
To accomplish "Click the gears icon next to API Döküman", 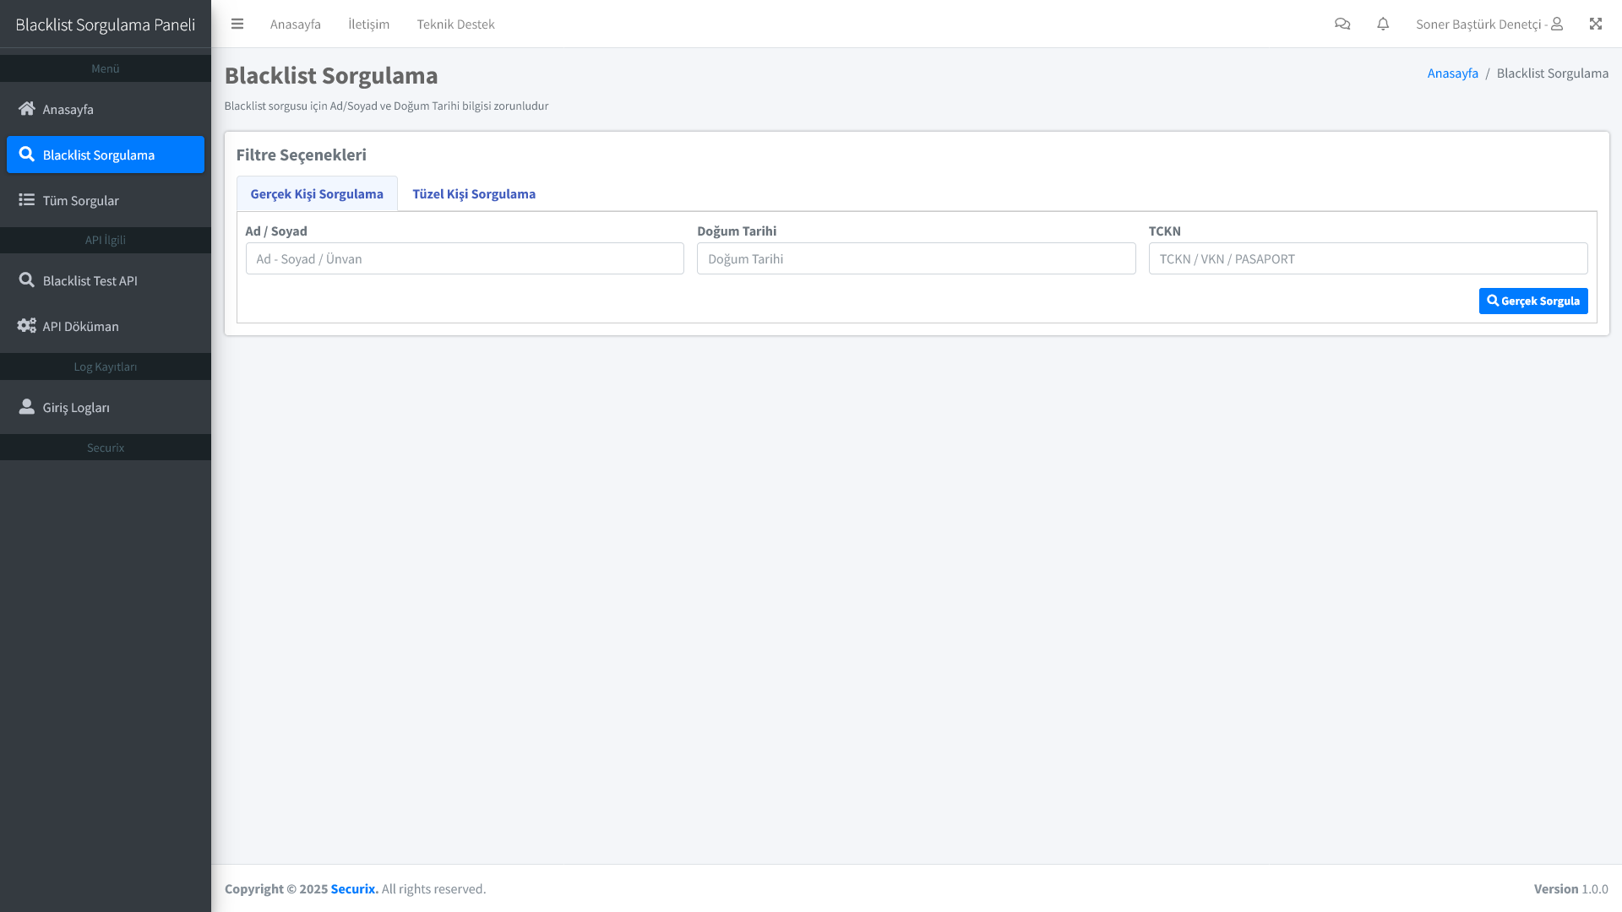I will pyautogui.click(x=27, y=325).
